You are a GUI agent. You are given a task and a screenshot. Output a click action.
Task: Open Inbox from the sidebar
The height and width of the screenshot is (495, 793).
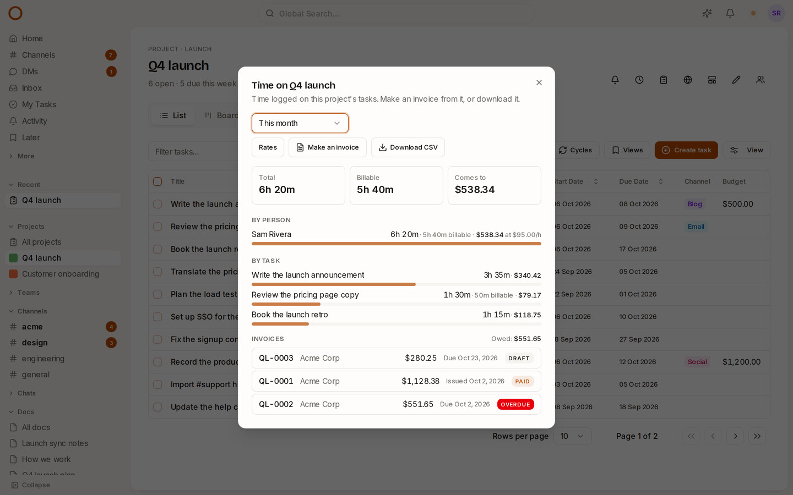[63, 88]
